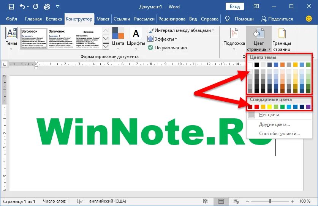Viewport: 318px width, 206px height.
Task: Click the Redo/Repeat icon
Action: tap(35, 7)
